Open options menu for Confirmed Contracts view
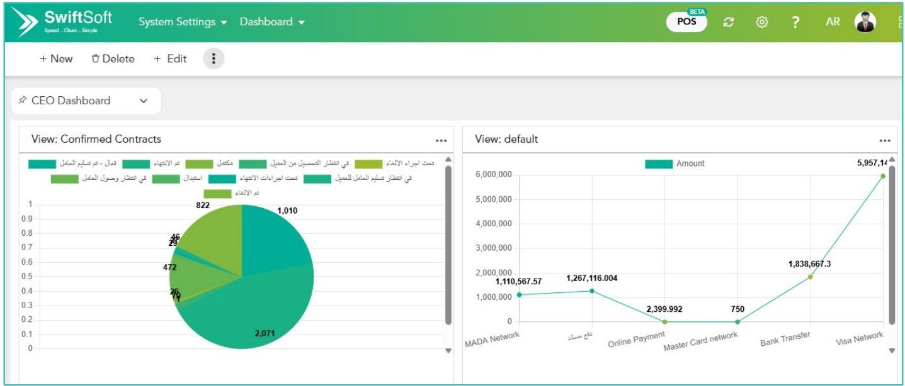 441,141
